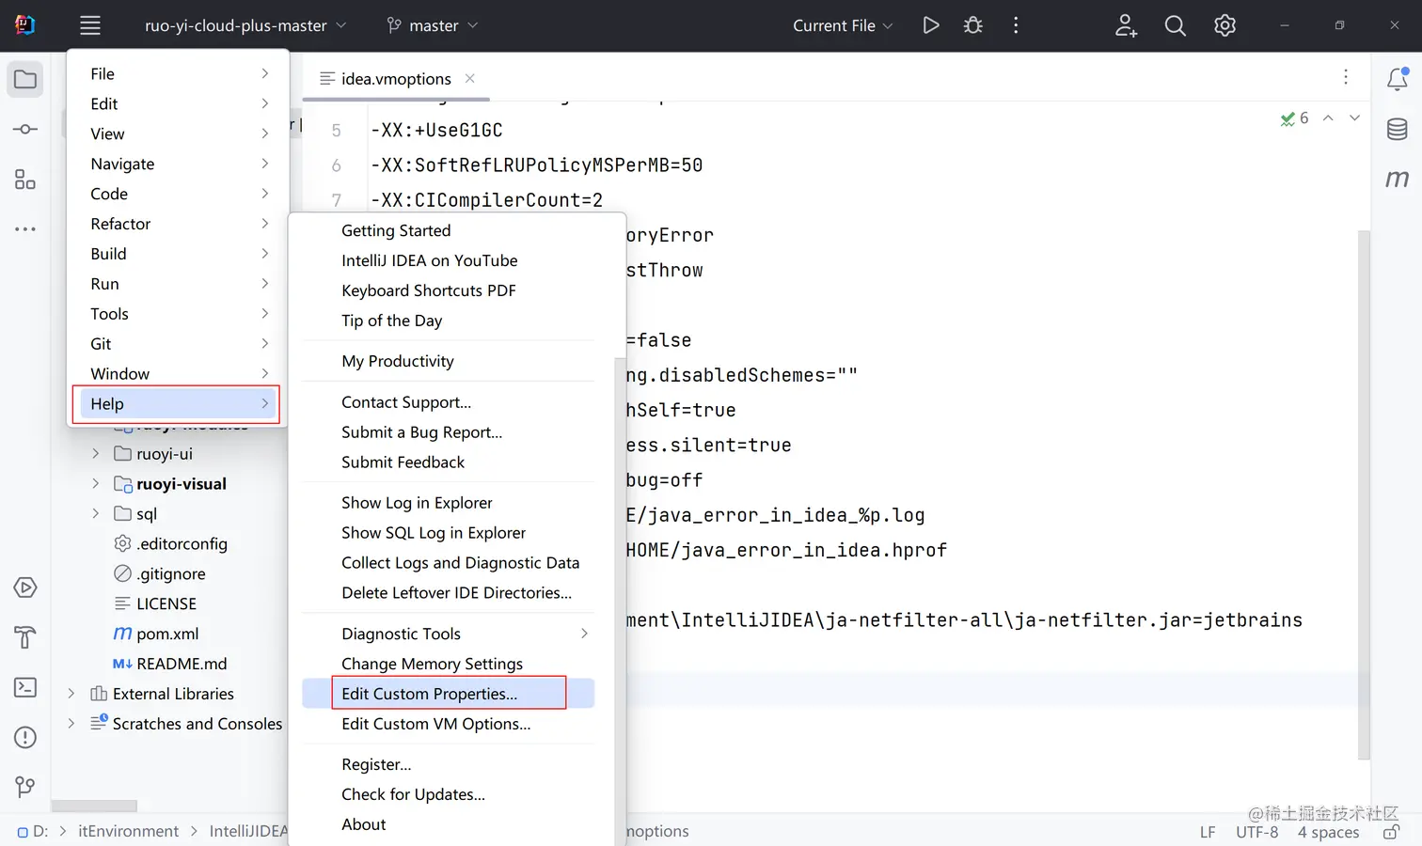Open the Database tool window icon
Image resolution: width=1422 pixels, height=846 pixels.
pyautogui.click(x=1398, y=130)
